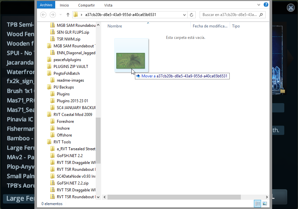Image resolution: width=298 pixels, height=209 pixels.
Task: Click the address bar path text
Action: coord(121,15)
